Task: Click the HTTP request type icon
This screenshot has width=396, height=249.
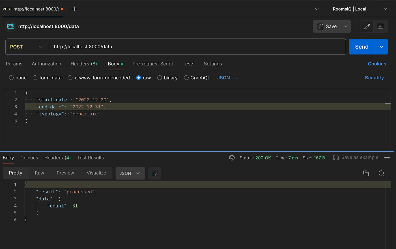Action: click(10, 27)
